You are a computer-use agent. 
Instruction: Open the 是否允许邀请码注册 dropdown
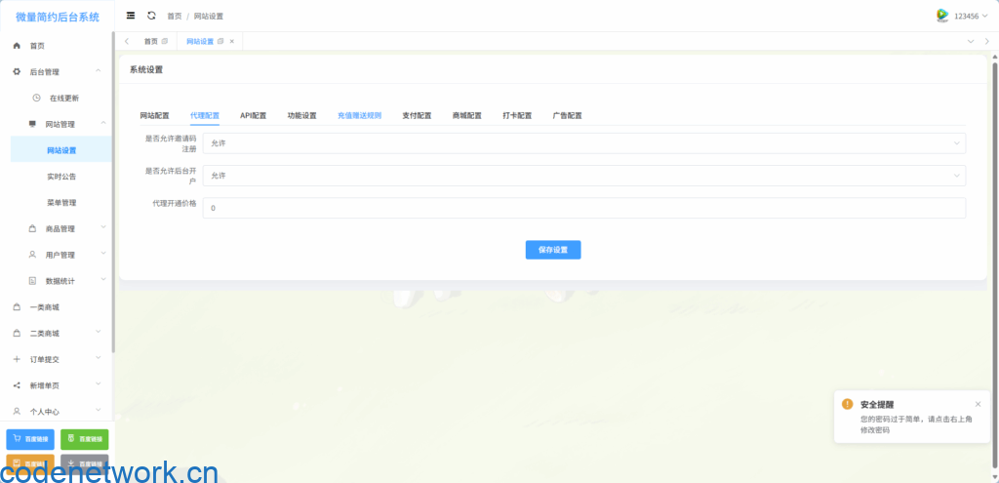(583, 143)
